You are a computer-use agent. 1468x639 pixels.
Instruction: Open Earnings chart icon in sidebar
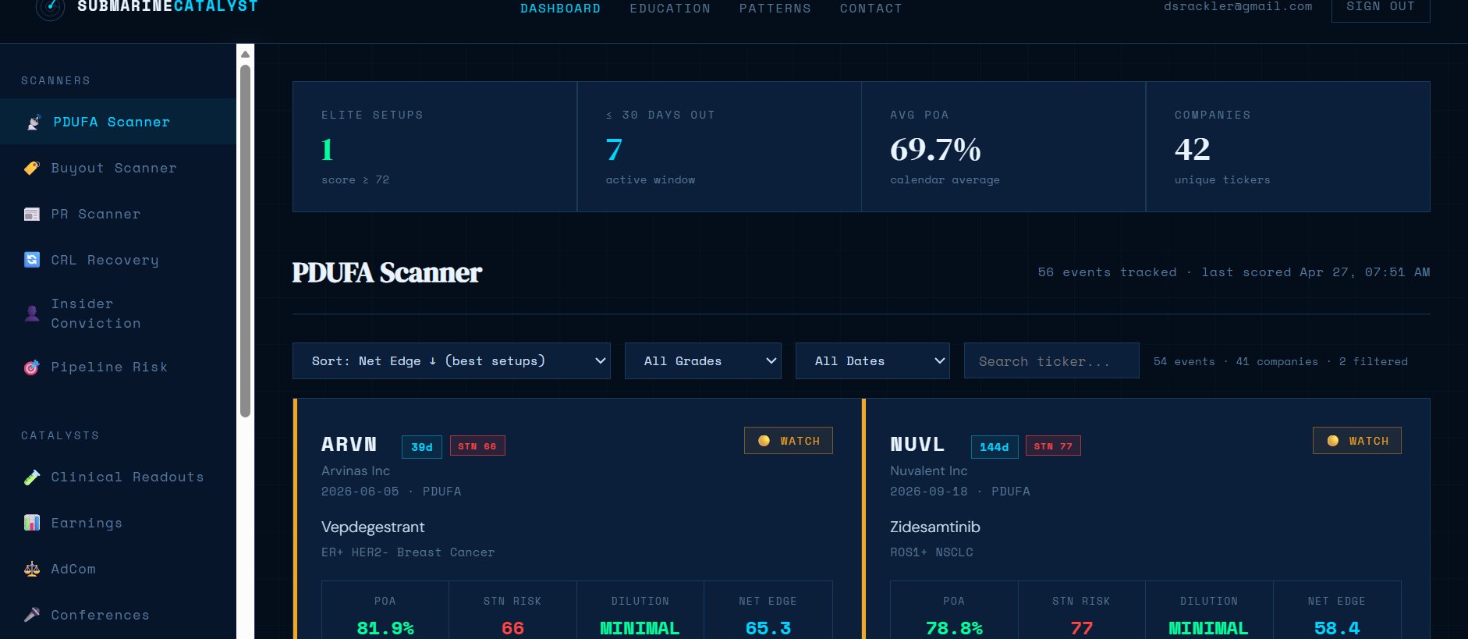tap(32, 523)
